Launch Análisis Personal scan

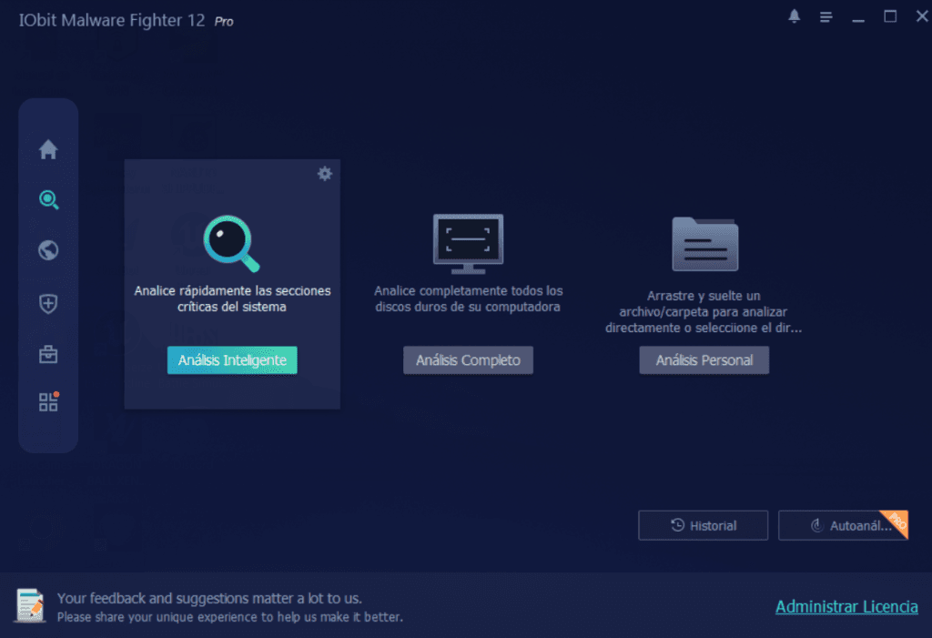click(704, 360)
